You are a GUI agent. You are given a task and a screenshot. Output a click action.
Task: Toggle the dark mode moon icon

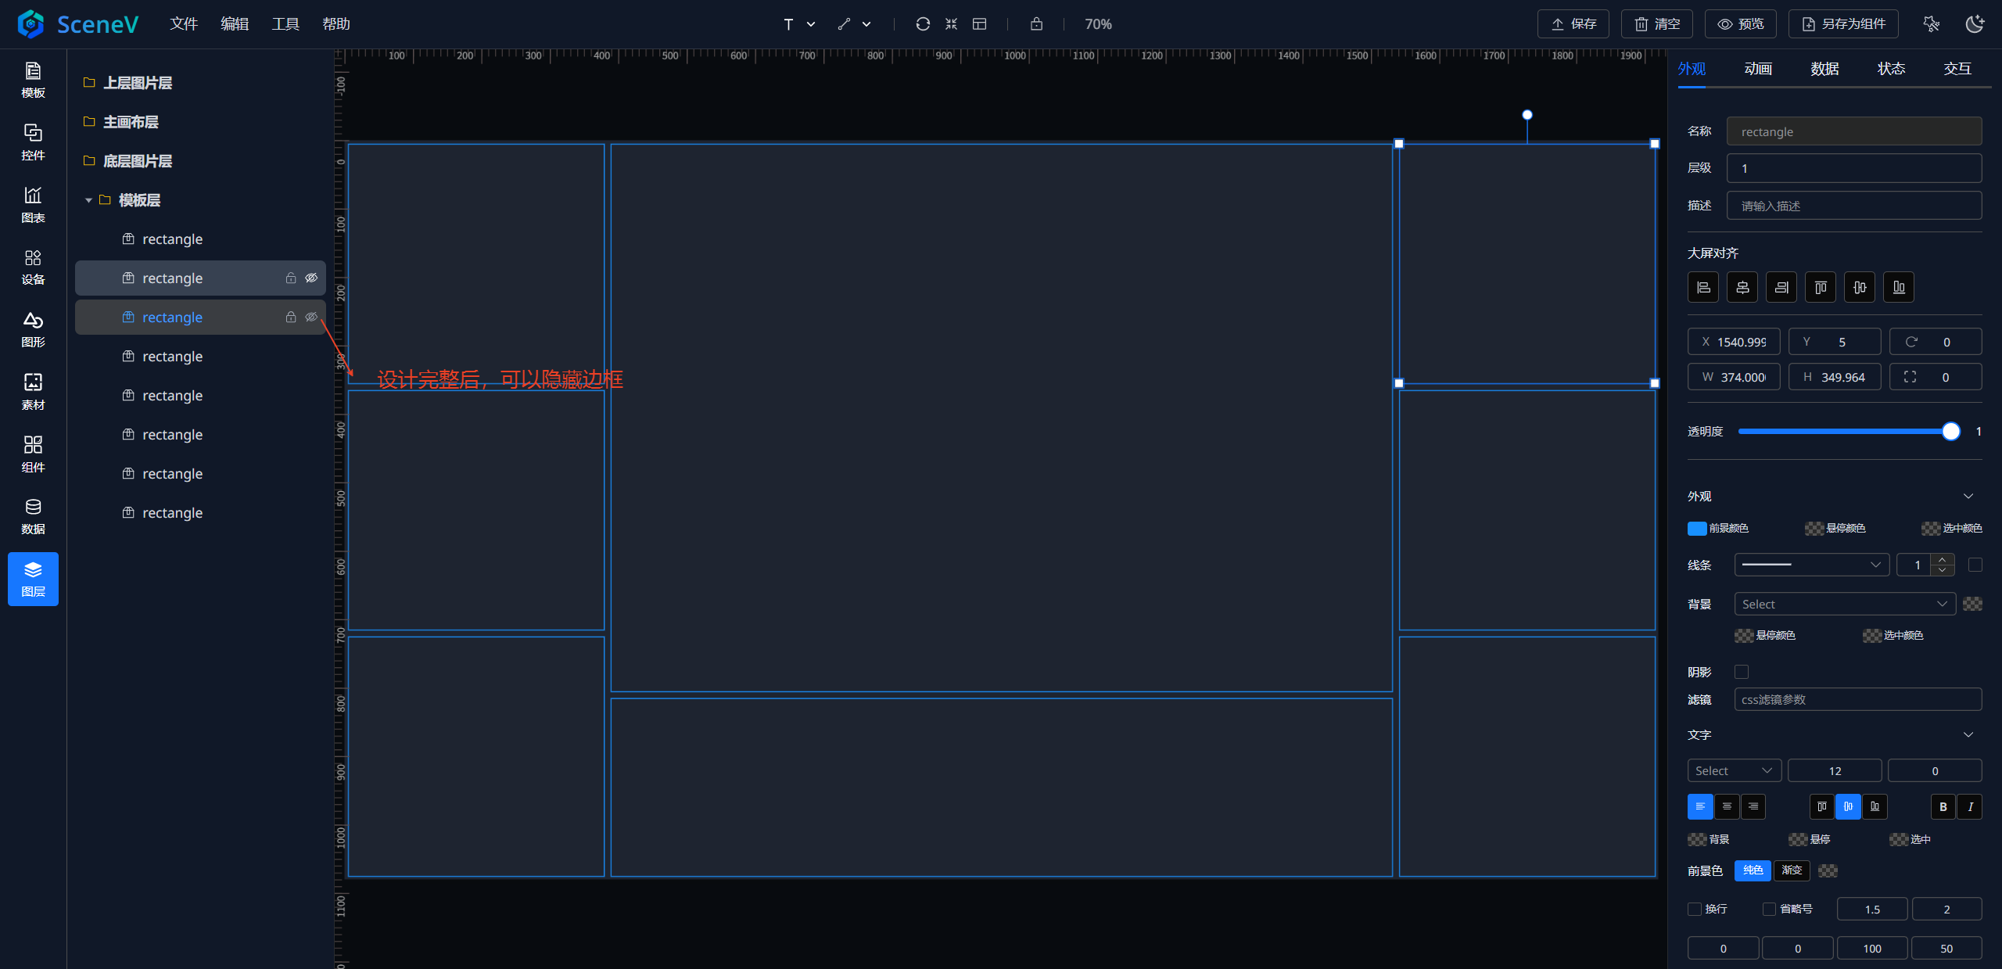(x=1975, y=24)
